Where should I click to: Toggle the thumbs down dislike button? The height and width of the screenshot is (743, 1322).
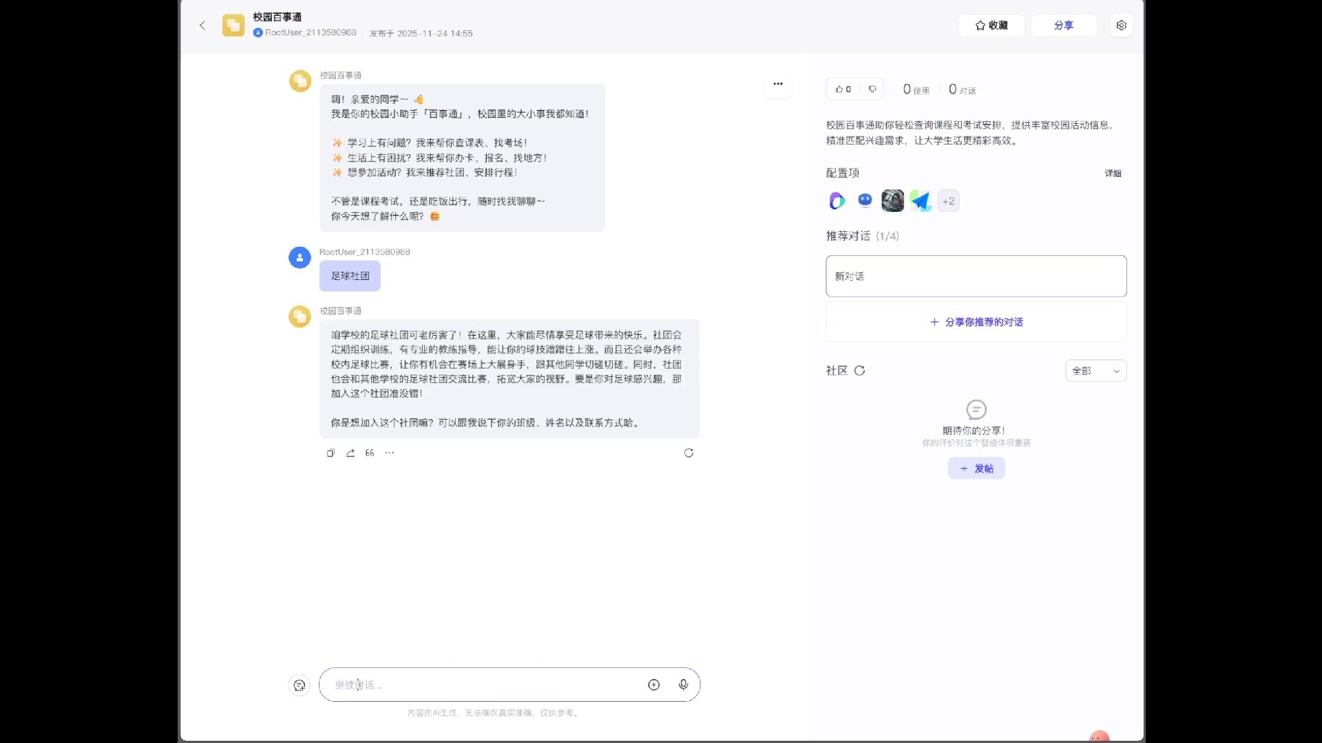(x=872, y=89)
